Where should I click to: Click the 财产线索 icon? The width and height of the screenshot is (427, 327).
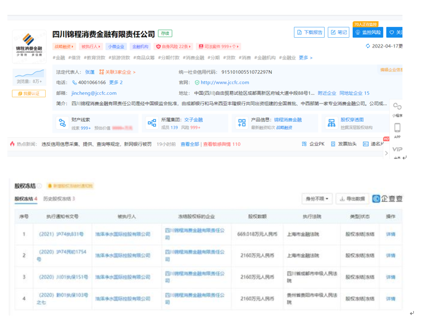click(62, 123)
